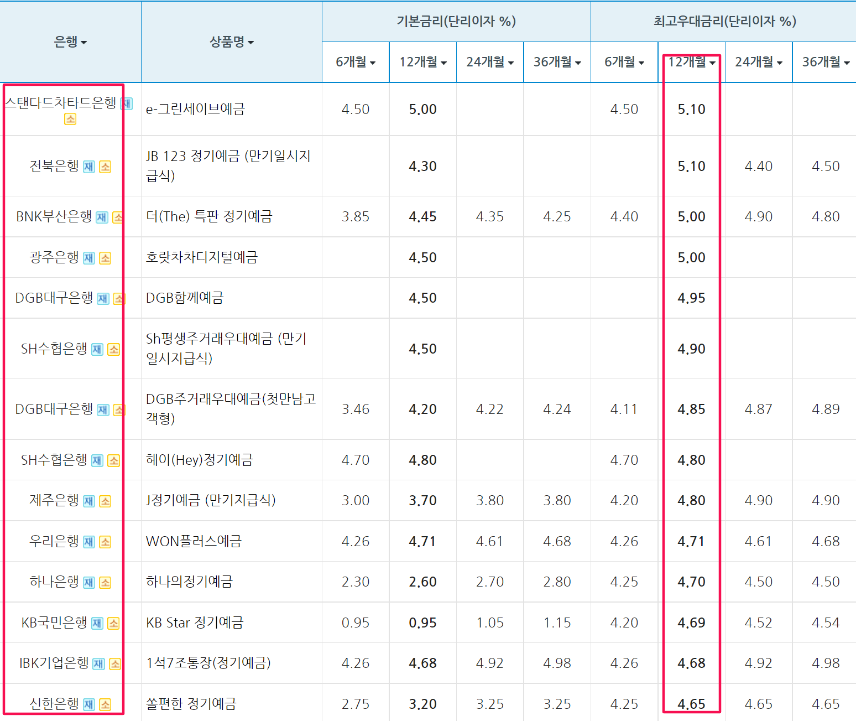Select product 쏠편한 정기예금
This screenshot has height=721, width=856.
pos(191,704)
